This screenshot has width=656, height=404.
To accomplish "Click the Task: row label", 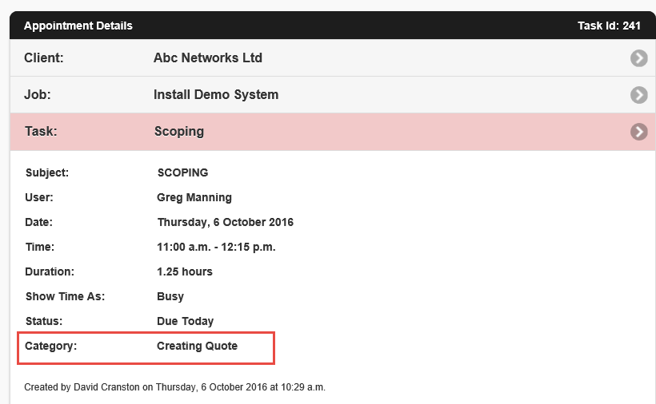I will click(x=41, y=131).
